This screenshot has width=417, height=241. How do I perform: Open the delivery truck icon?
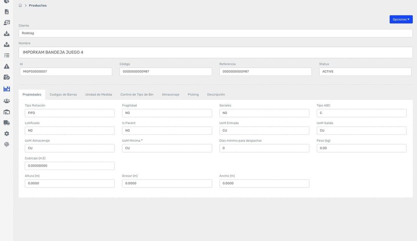click(x=7, y=123)
